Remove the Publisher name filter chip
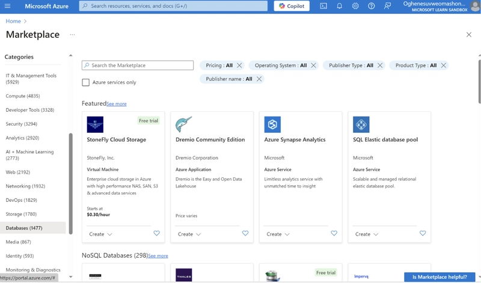The height and width of the screenshot is (283, 481). coord(259,79)
